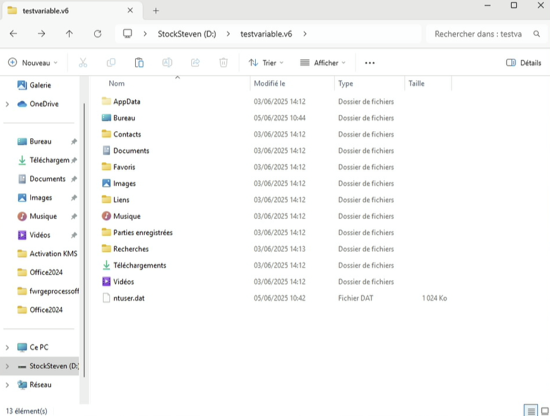Select the Musique folder icon in file list
Viewport: 550px width, 416px height.
click(106, 216)
